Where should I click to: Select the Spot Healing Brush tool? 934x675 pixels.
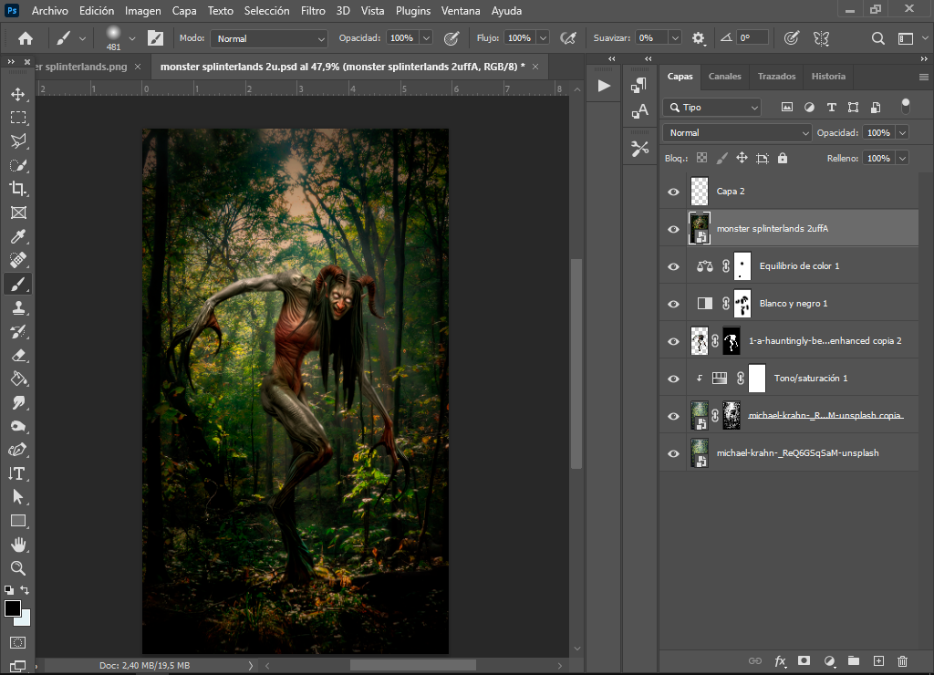[18, 260]
